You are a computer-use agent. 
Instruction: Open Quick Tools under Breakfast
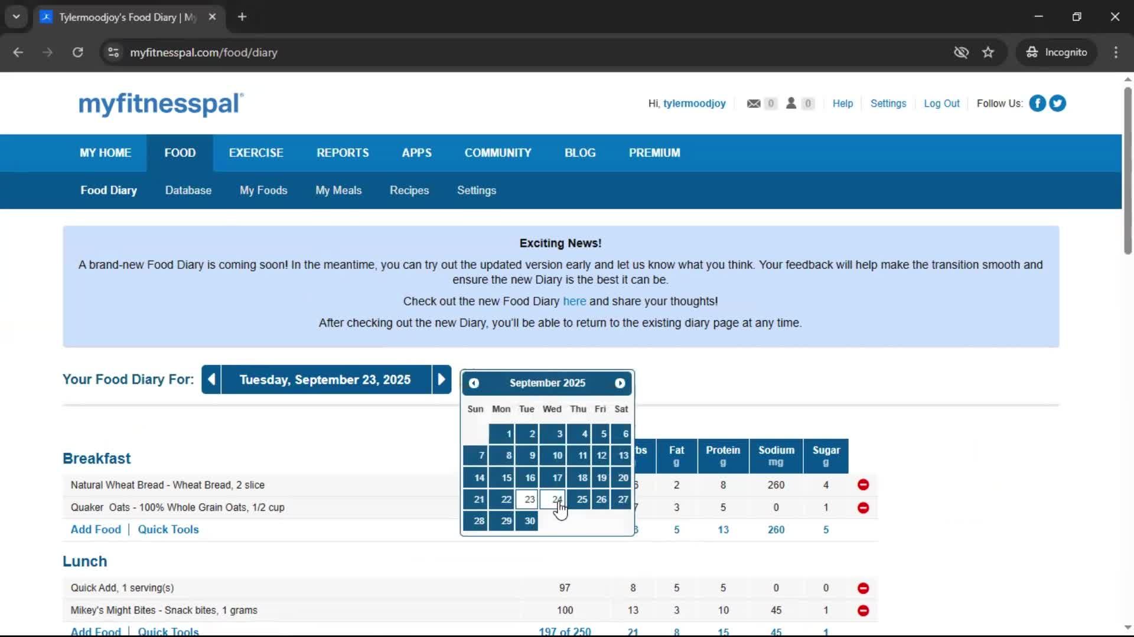point(168,530)
